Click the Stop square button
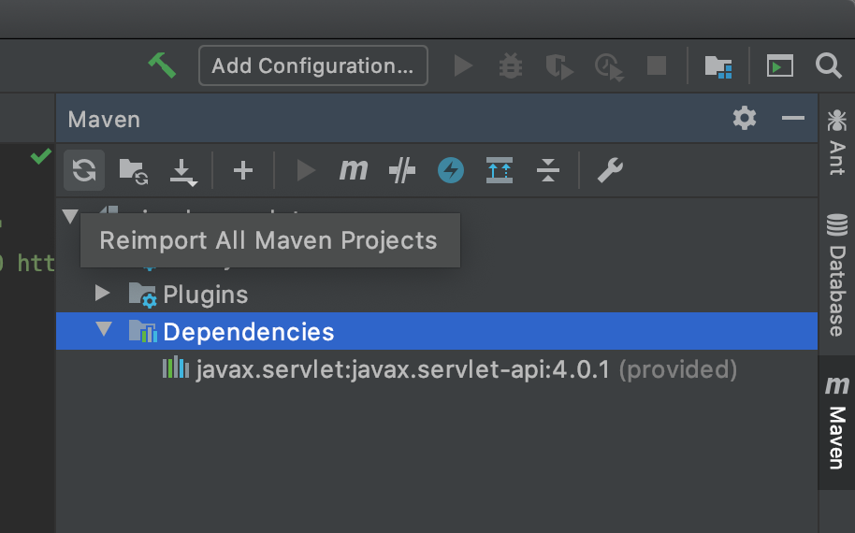 tap(657, 66)
